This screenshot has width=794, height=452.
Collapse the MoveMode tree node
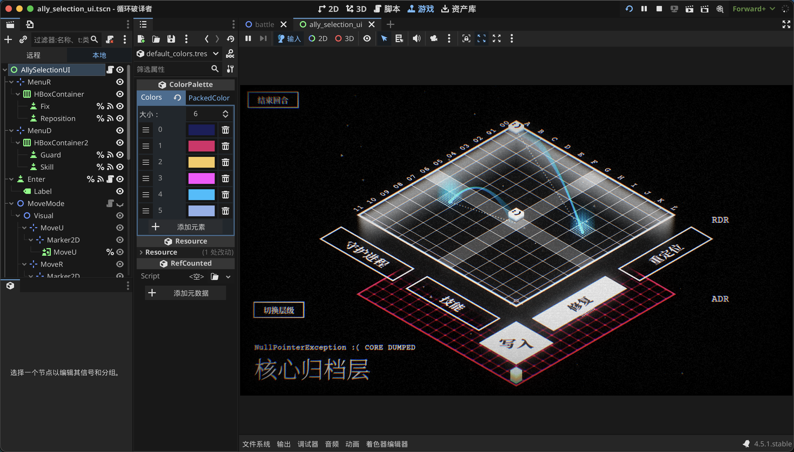tap(12, 203)
